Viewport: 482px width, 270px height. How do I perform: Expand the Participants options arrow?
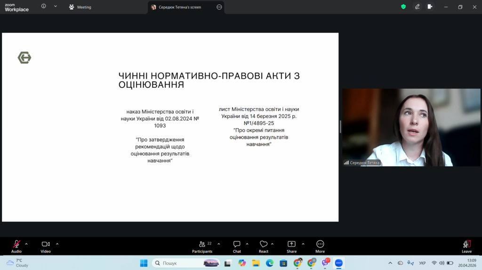218,244
